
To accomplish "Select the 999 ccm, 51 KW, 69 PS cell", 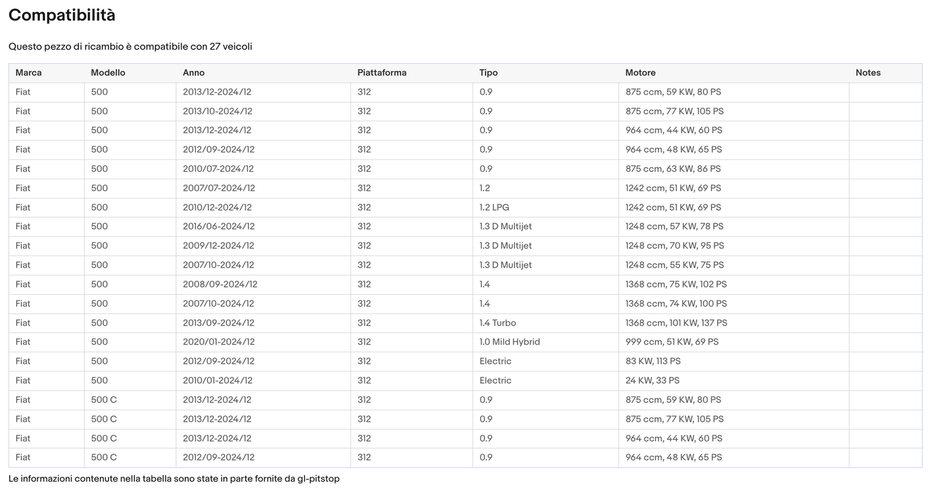I will pyautogui.click(x=671, y=342).
